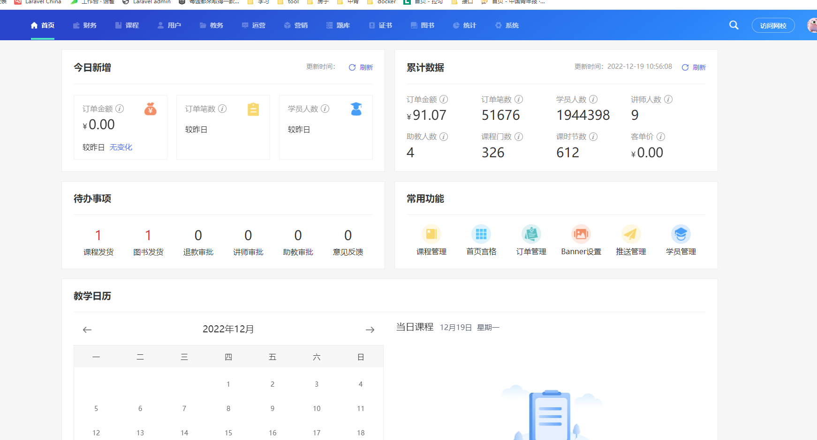817x440 pixels.
Task: Open 讲师审批 pending item
Action: [x=248, y=242]
